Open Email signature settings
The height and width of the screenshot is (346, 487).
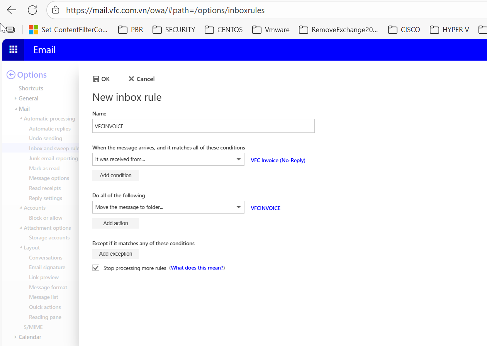point(47,267)
